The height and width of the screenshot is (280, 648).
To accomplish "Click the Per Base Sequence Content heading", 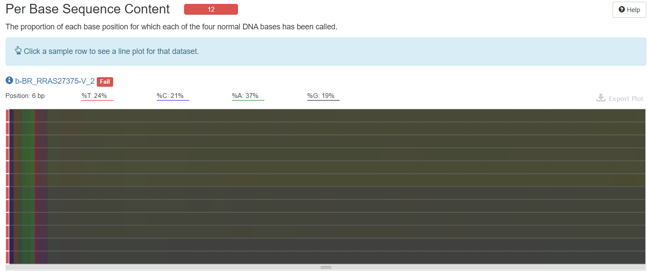I will pyautogui.click(x=88, y=9).
